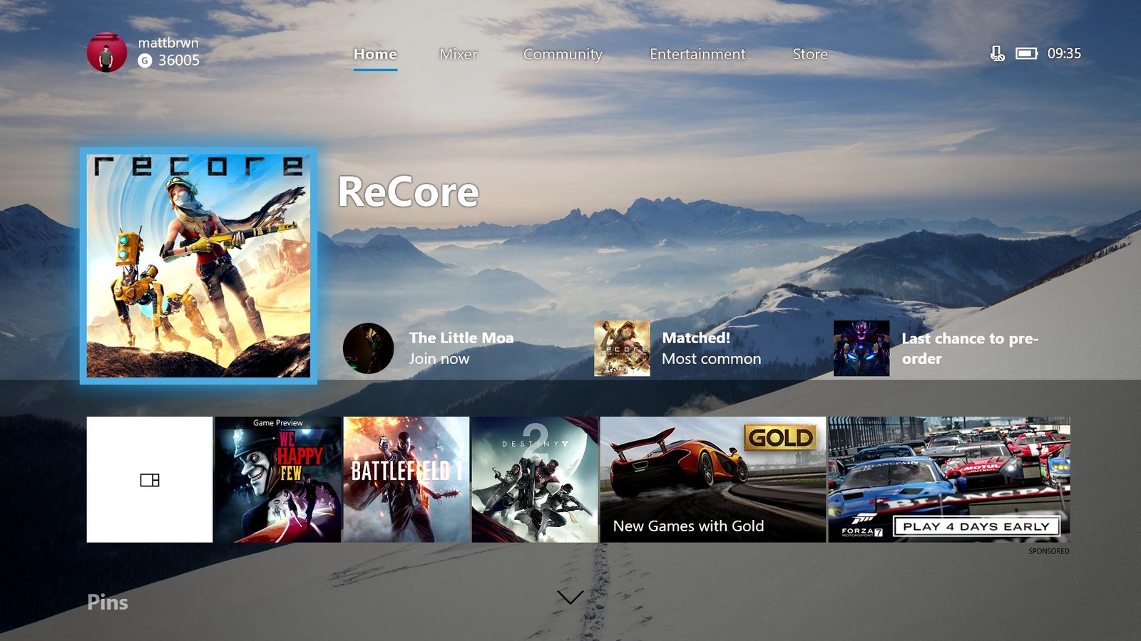Open the Mixer tab

(458, 54)
